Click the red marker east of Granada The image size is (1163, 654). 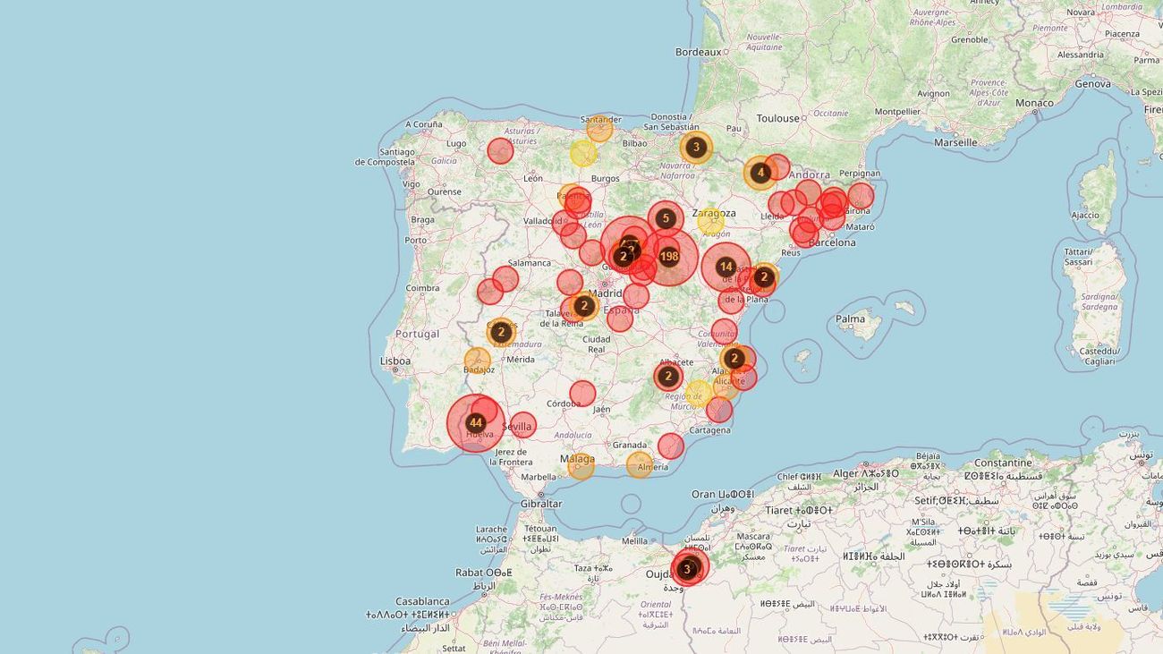point(671,446)
